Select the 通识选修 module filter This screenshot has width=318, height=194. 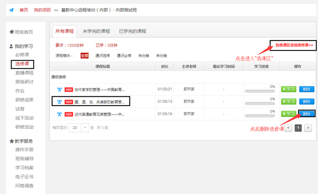click(x=103, y=56)
